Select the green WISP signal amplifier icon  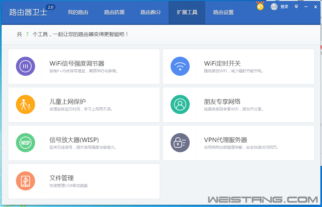(26, 143)
